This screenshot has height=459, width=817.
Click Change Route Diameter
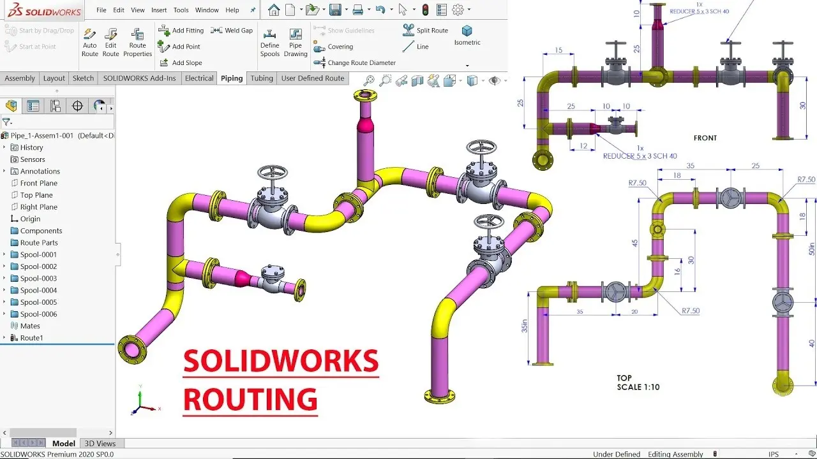pos(355,62)
